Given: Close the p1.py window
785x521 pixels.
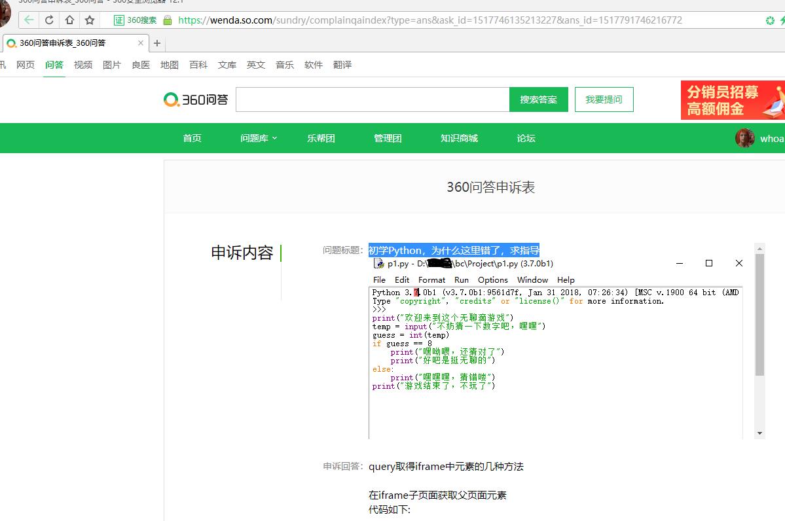Looking at the screenshot, I should 739,263.
